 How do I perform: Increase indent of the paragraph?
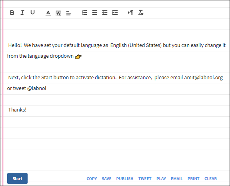(x=115, y=13)
